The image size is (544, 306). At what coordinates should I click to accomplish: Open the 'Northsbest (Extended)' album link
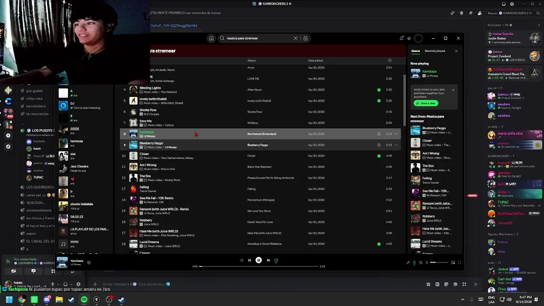click(x=262, y=134)
